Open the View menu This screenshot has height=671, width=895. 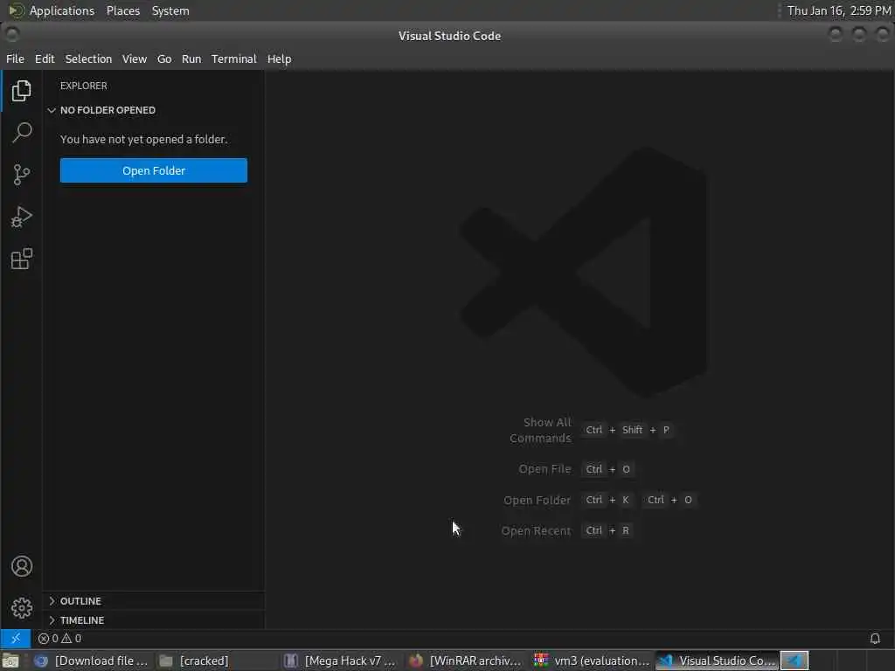point(134,59)
